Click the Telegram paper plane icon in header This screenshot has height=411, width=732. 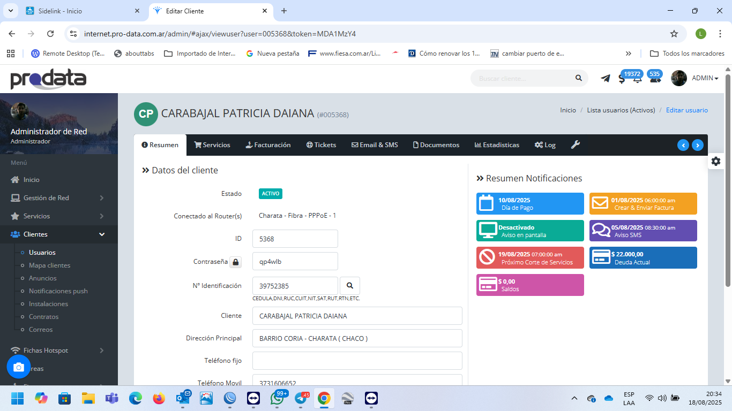point(606,78)
